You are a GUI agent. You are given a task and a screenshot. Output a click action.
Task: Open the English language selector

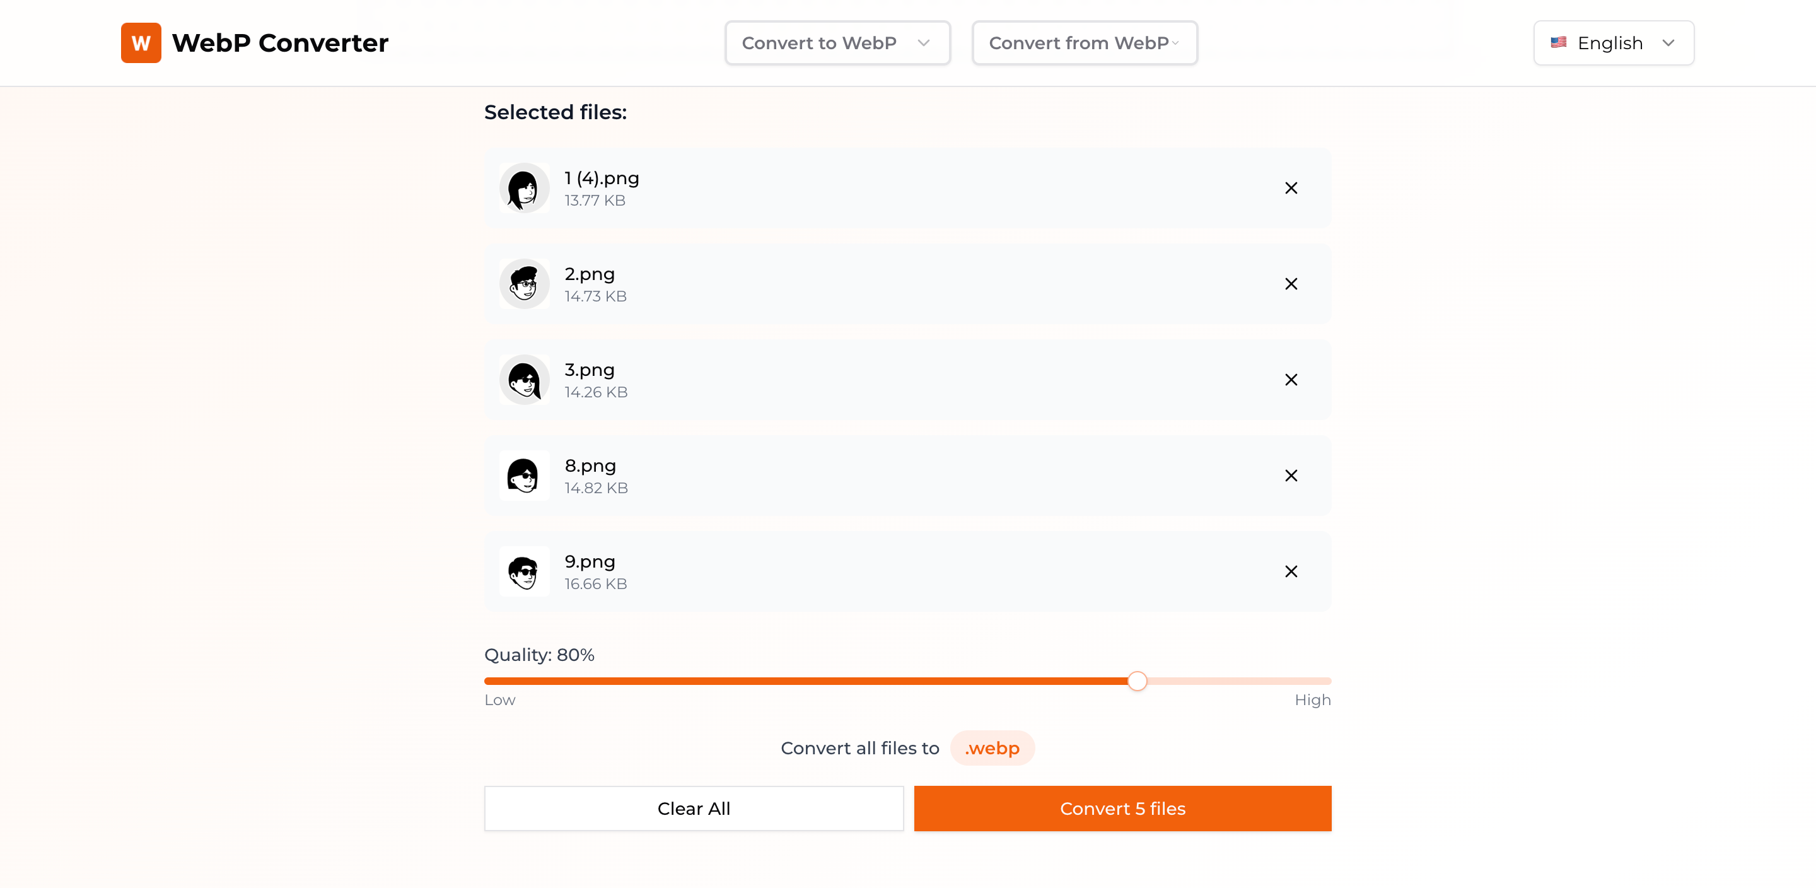click(x=1614, y=43)
